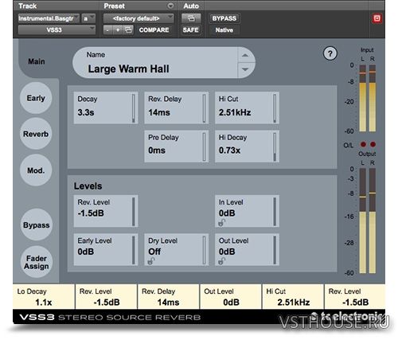Select next preset with down arrow
398x340 pixels.
(245, 69)
